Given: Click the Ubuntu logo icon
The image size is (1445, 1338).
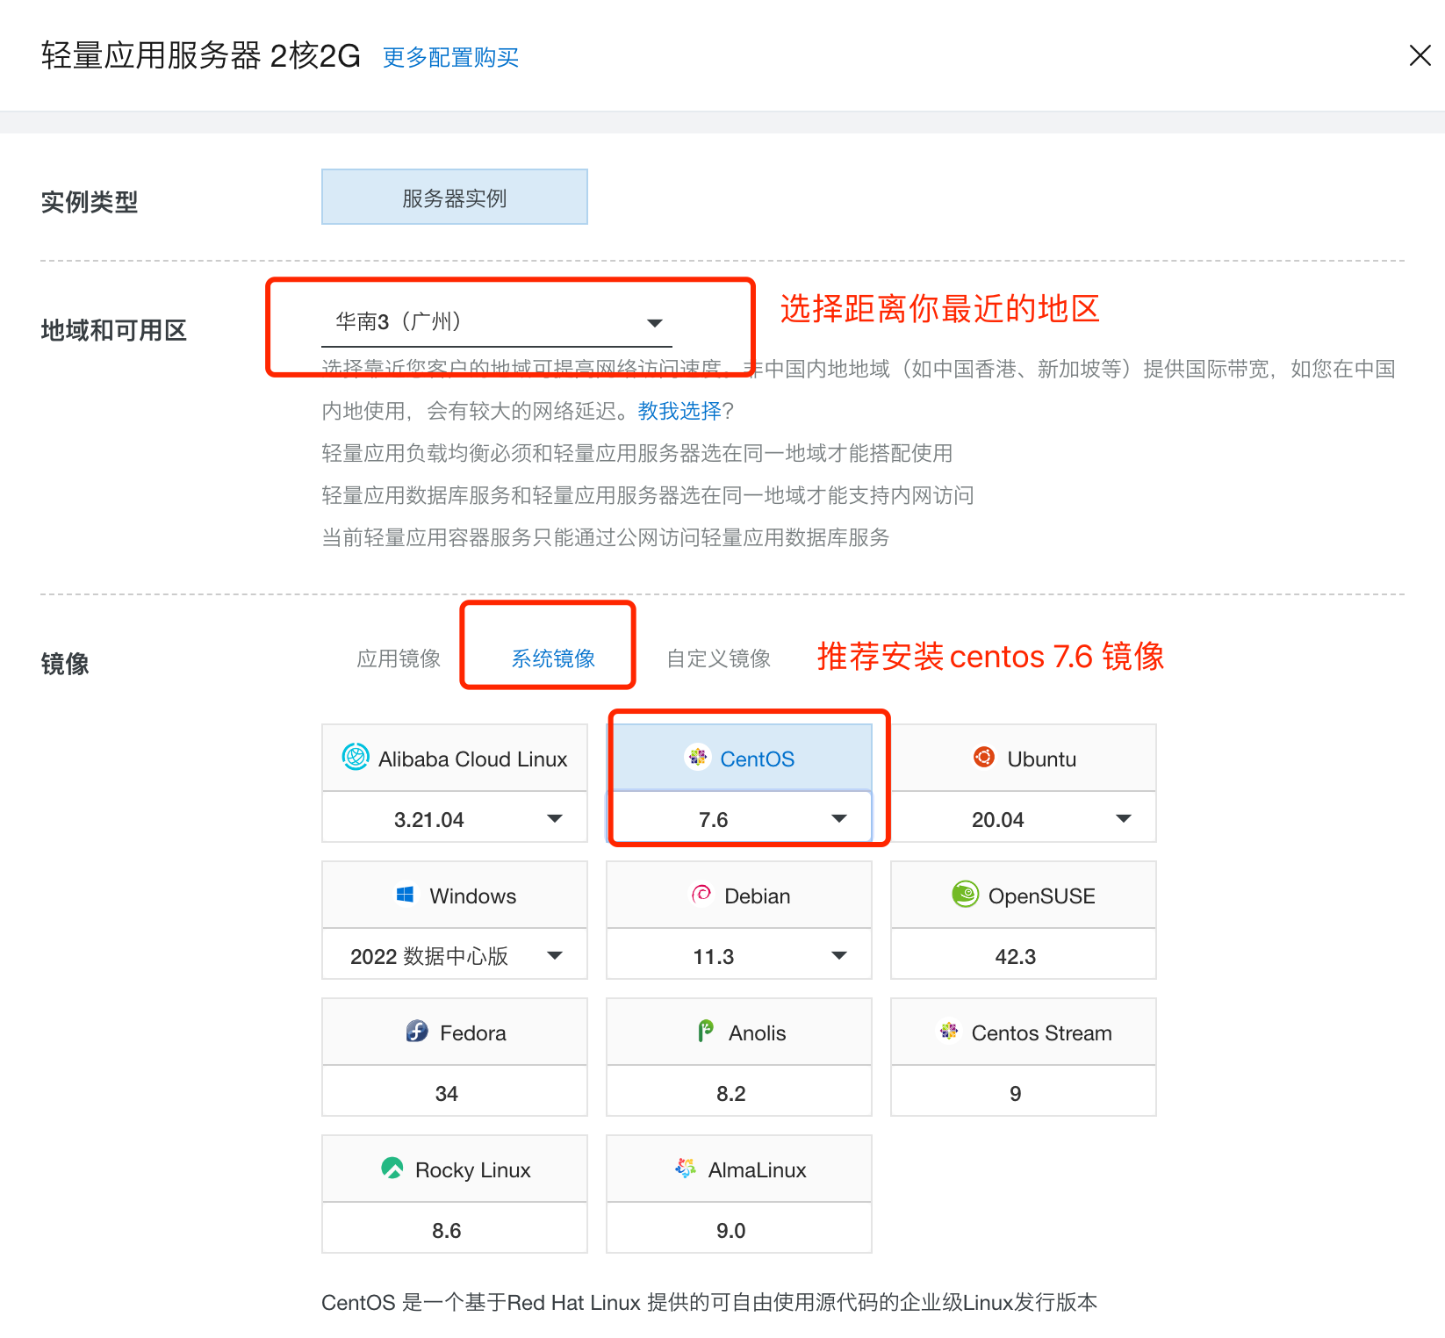Looking at the screenshot, I should [x=984, y=757].
